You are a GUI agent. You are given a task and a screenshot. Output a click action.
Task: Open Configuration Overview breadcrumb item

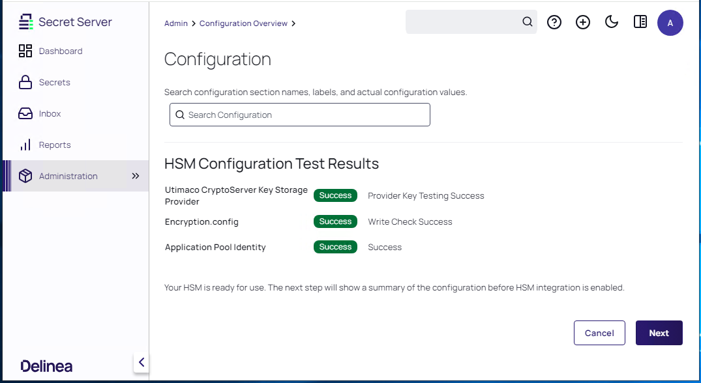(x=243, y=23)
